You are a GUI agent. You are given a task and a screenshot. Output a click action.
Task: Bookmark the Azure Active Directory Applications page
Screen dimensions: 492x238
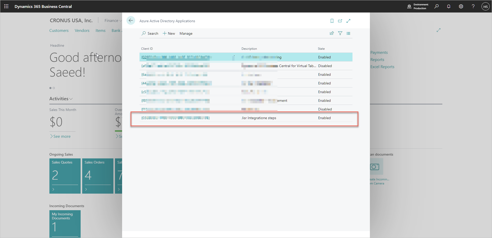pyautogui.click(x=332, y=21)
